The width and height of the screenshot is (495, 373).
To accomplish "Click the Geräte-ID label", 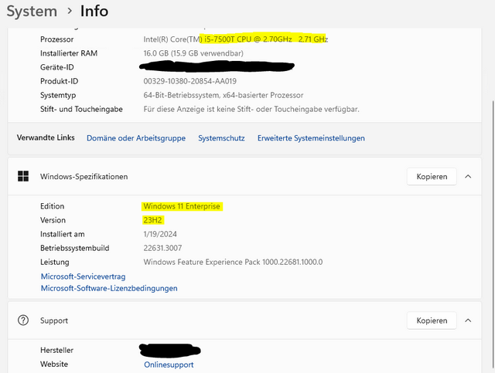I will click(56, 67).
